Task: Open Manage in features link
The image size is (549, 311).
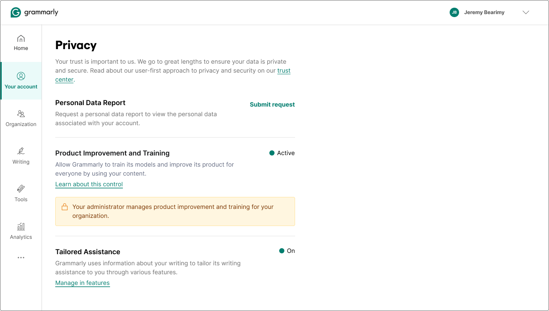Action: pyautogui.click(x=82, y=283)
